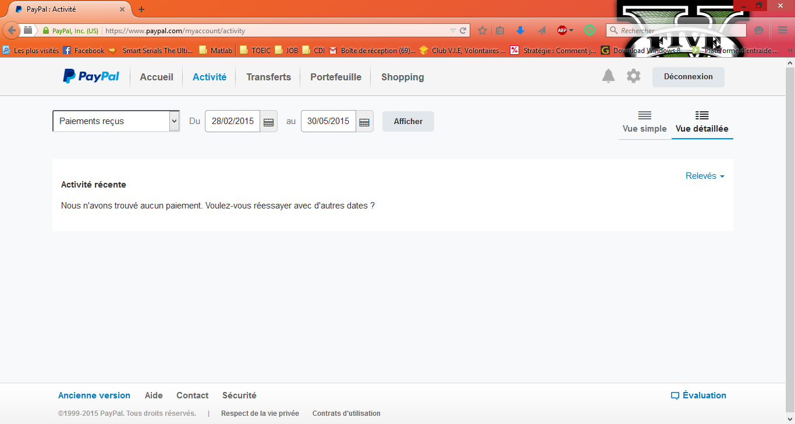Click the Adblock Plus icon

[x=562, y=30]
